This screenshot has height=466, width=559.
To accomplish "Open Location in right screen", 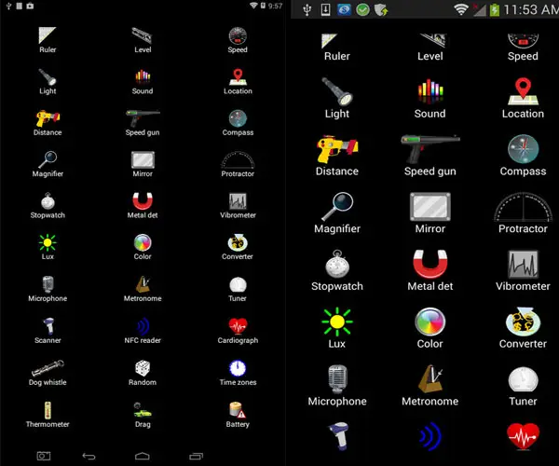I will [x=523, y=98].
